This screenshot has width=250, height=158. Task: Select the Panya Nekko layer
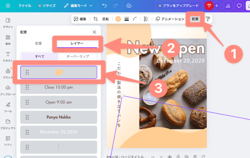click(59, 117)
